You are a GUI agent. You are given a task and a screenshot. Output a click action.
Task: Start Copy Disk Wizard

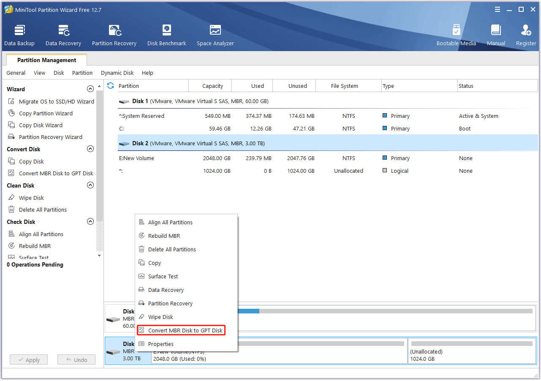coord(35,125)
